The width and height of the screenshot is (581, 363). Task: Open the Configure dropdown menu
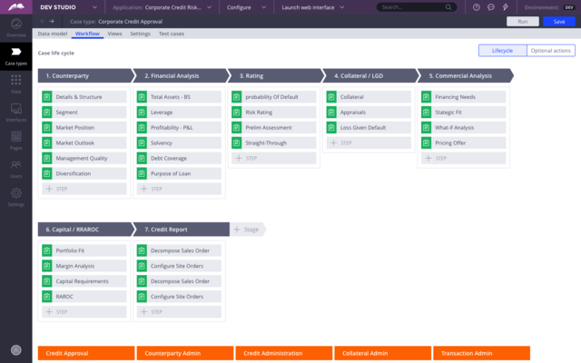click(246, 6)
